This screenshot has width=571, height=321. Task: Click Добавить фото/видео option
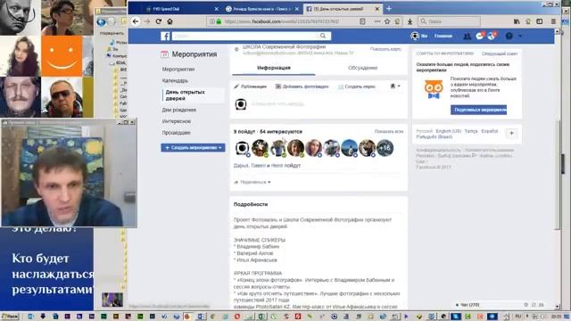click(x=302, y=86)
